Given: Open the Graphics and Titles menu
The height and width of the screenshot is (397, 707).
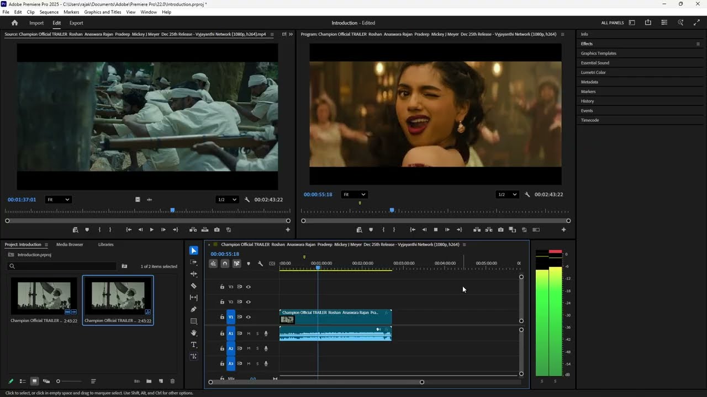Looking at the screenshot, I should 103,12.
